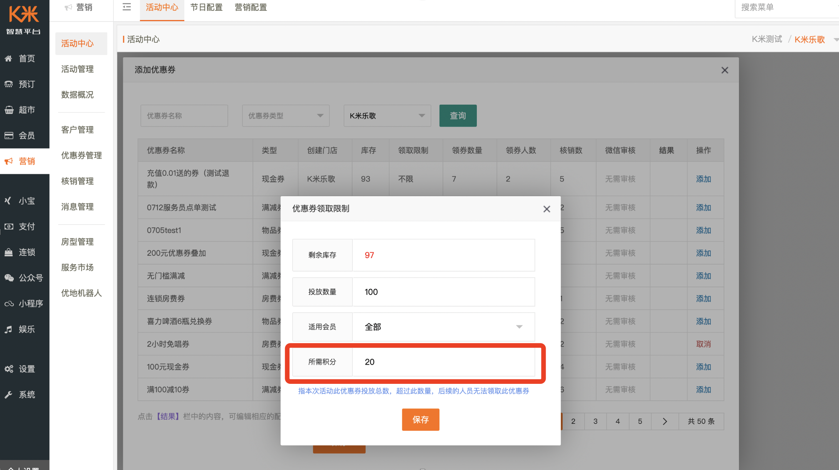Viewport: 839px width, 470px height.
Task: Click the 营销 megaphone icon in sidebar
Action: click(8, 161)
